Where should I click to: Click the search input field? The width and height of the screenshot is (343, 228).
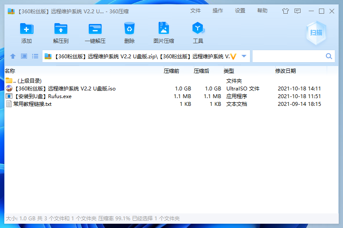click(289, 56)
